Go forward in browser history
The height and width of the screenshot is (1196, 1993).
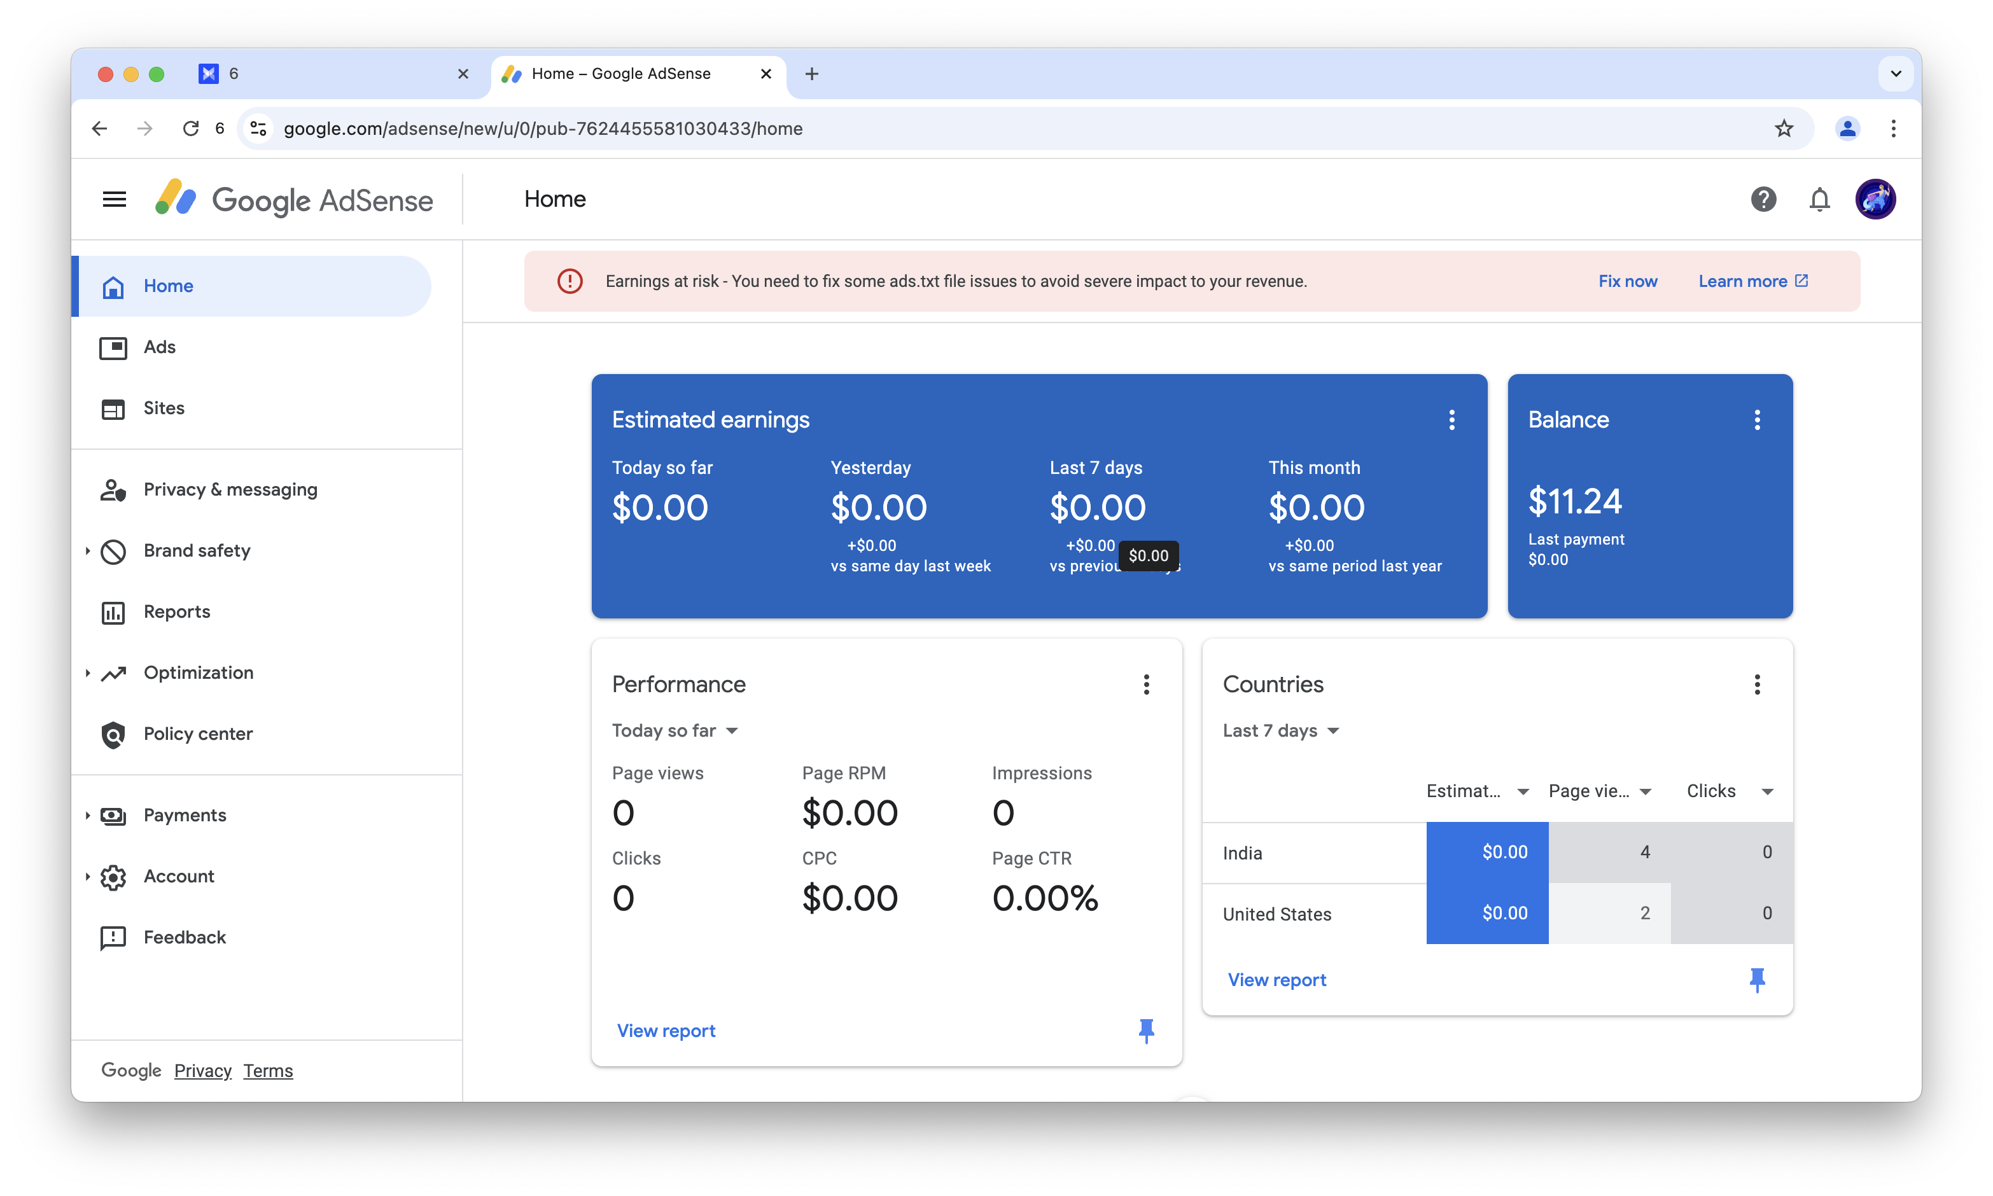(145, 129)
